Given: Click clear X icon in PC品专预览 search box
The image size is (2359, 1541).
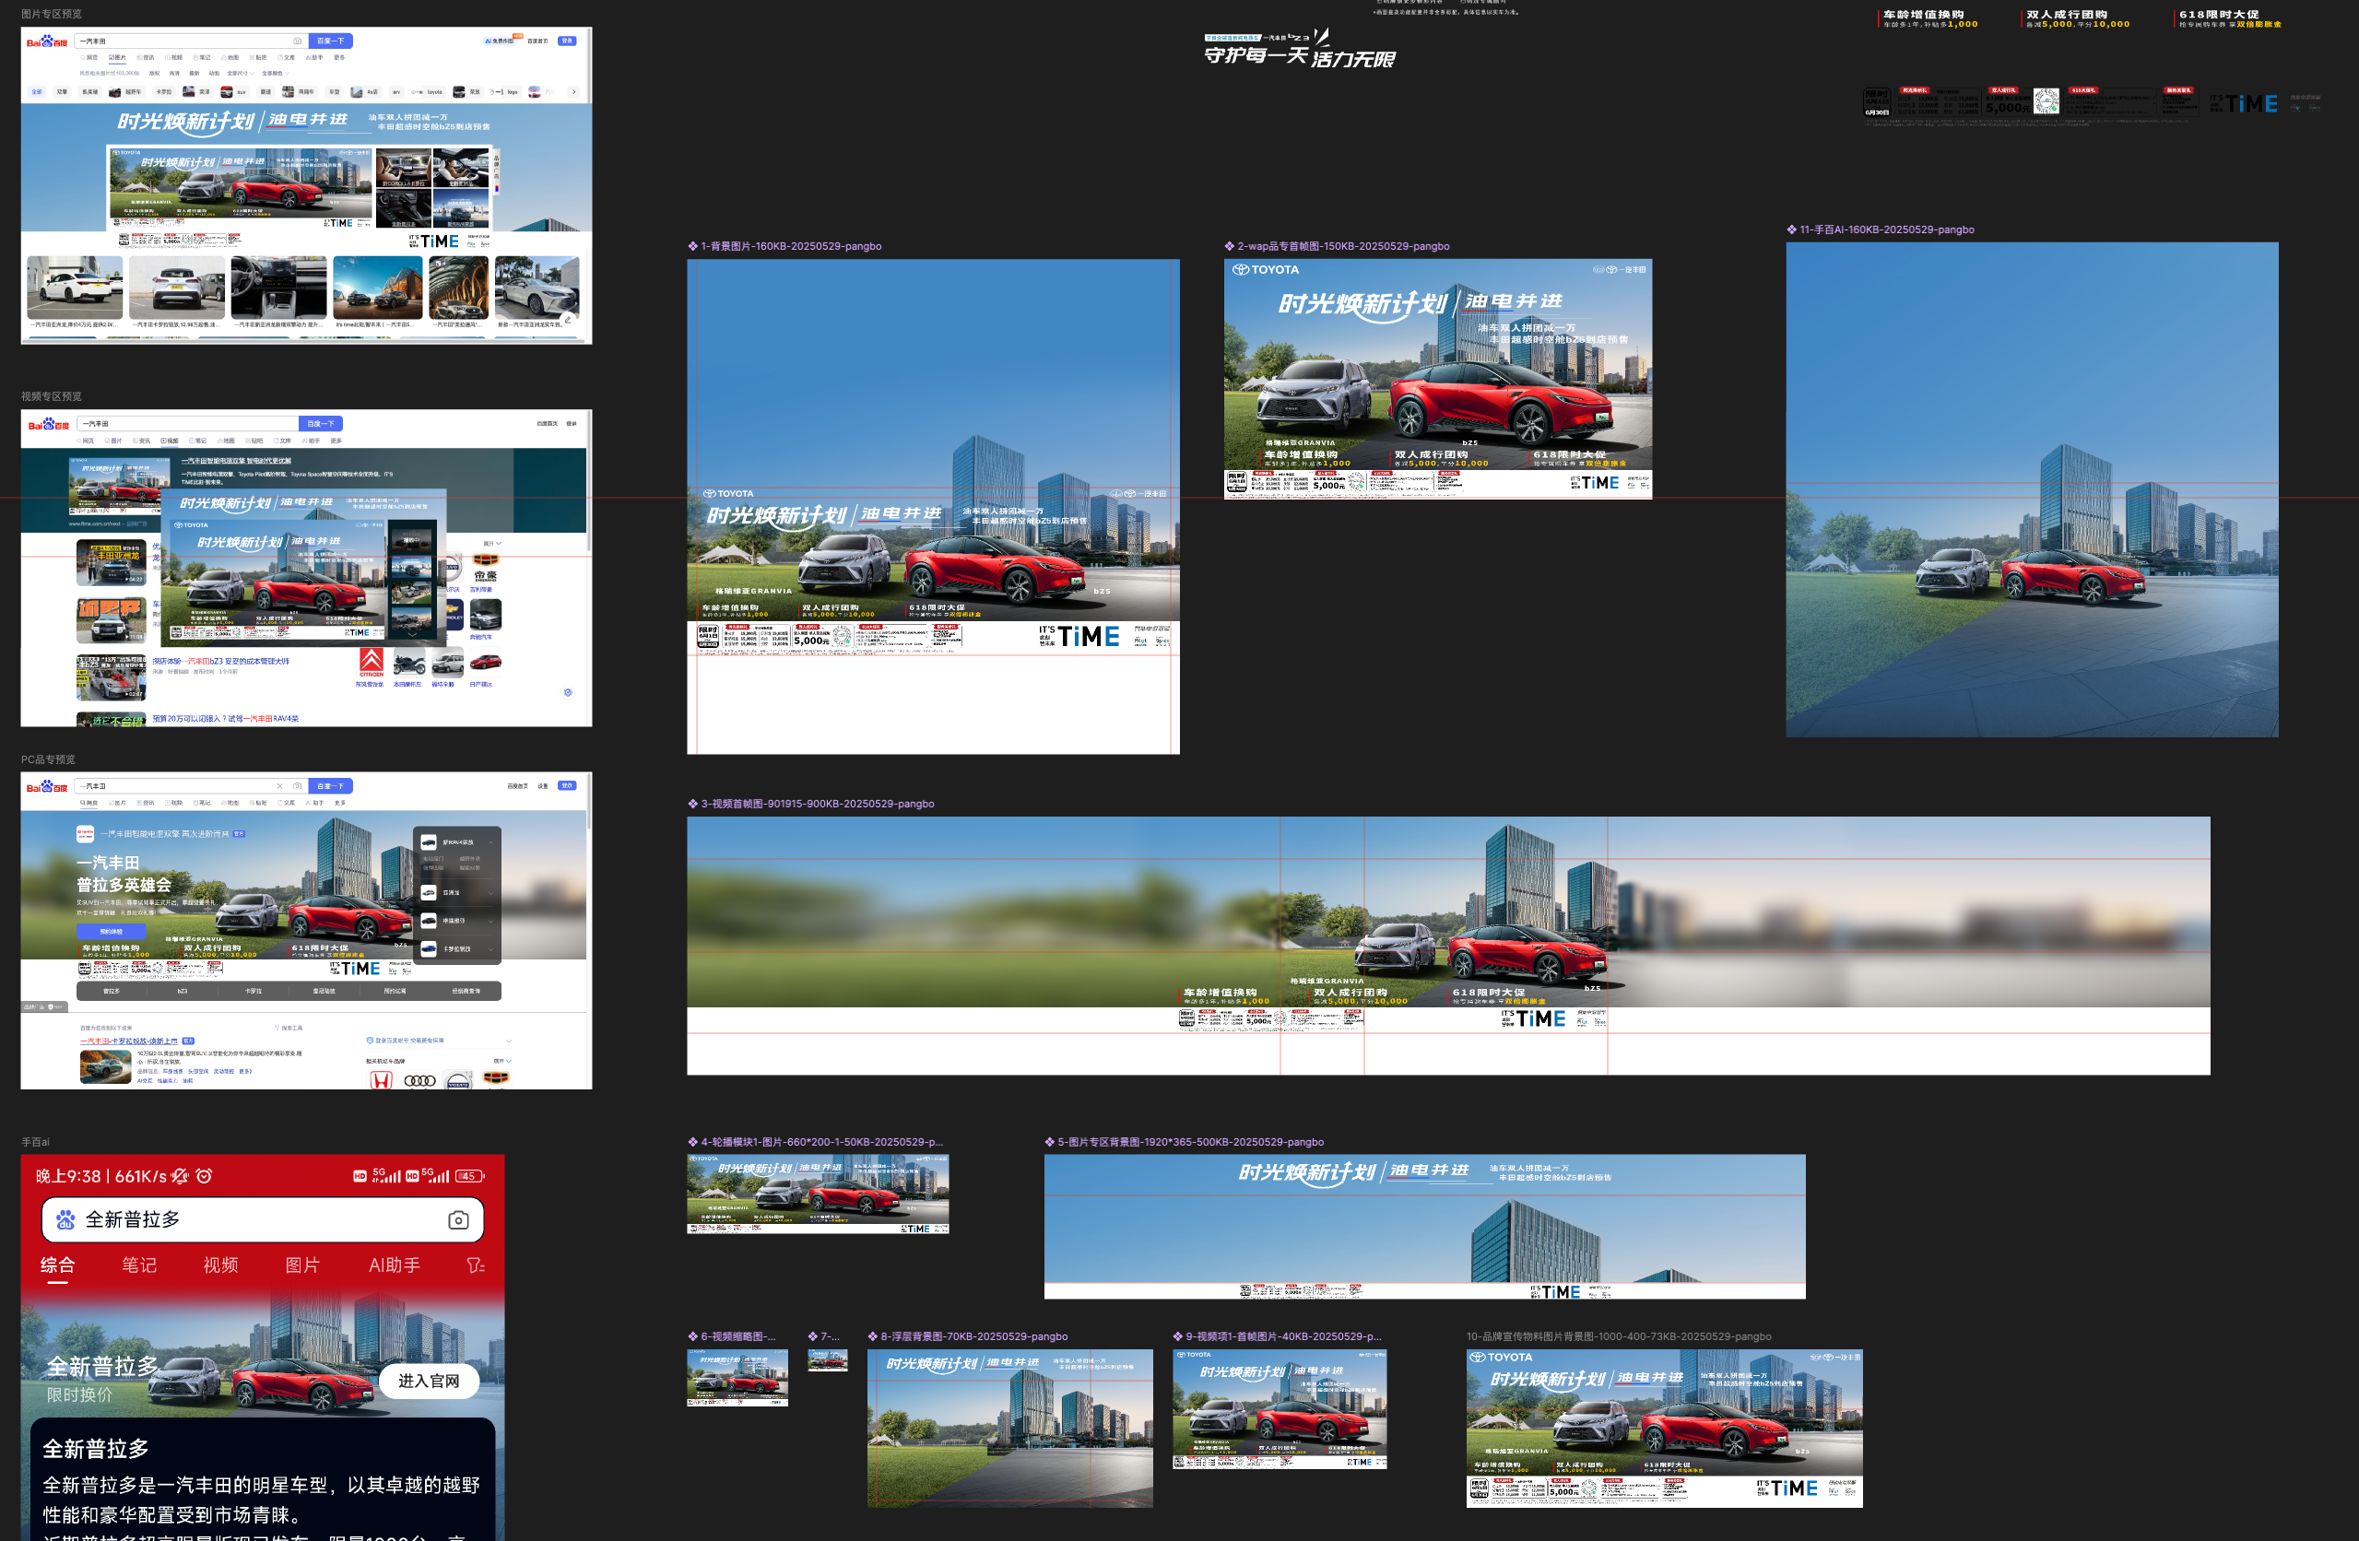Looking at the screenshot, I should pos(279,787).
